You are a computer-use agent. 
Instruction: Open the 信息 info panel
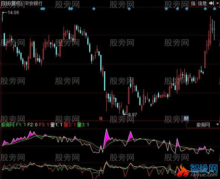coord(202,3)
